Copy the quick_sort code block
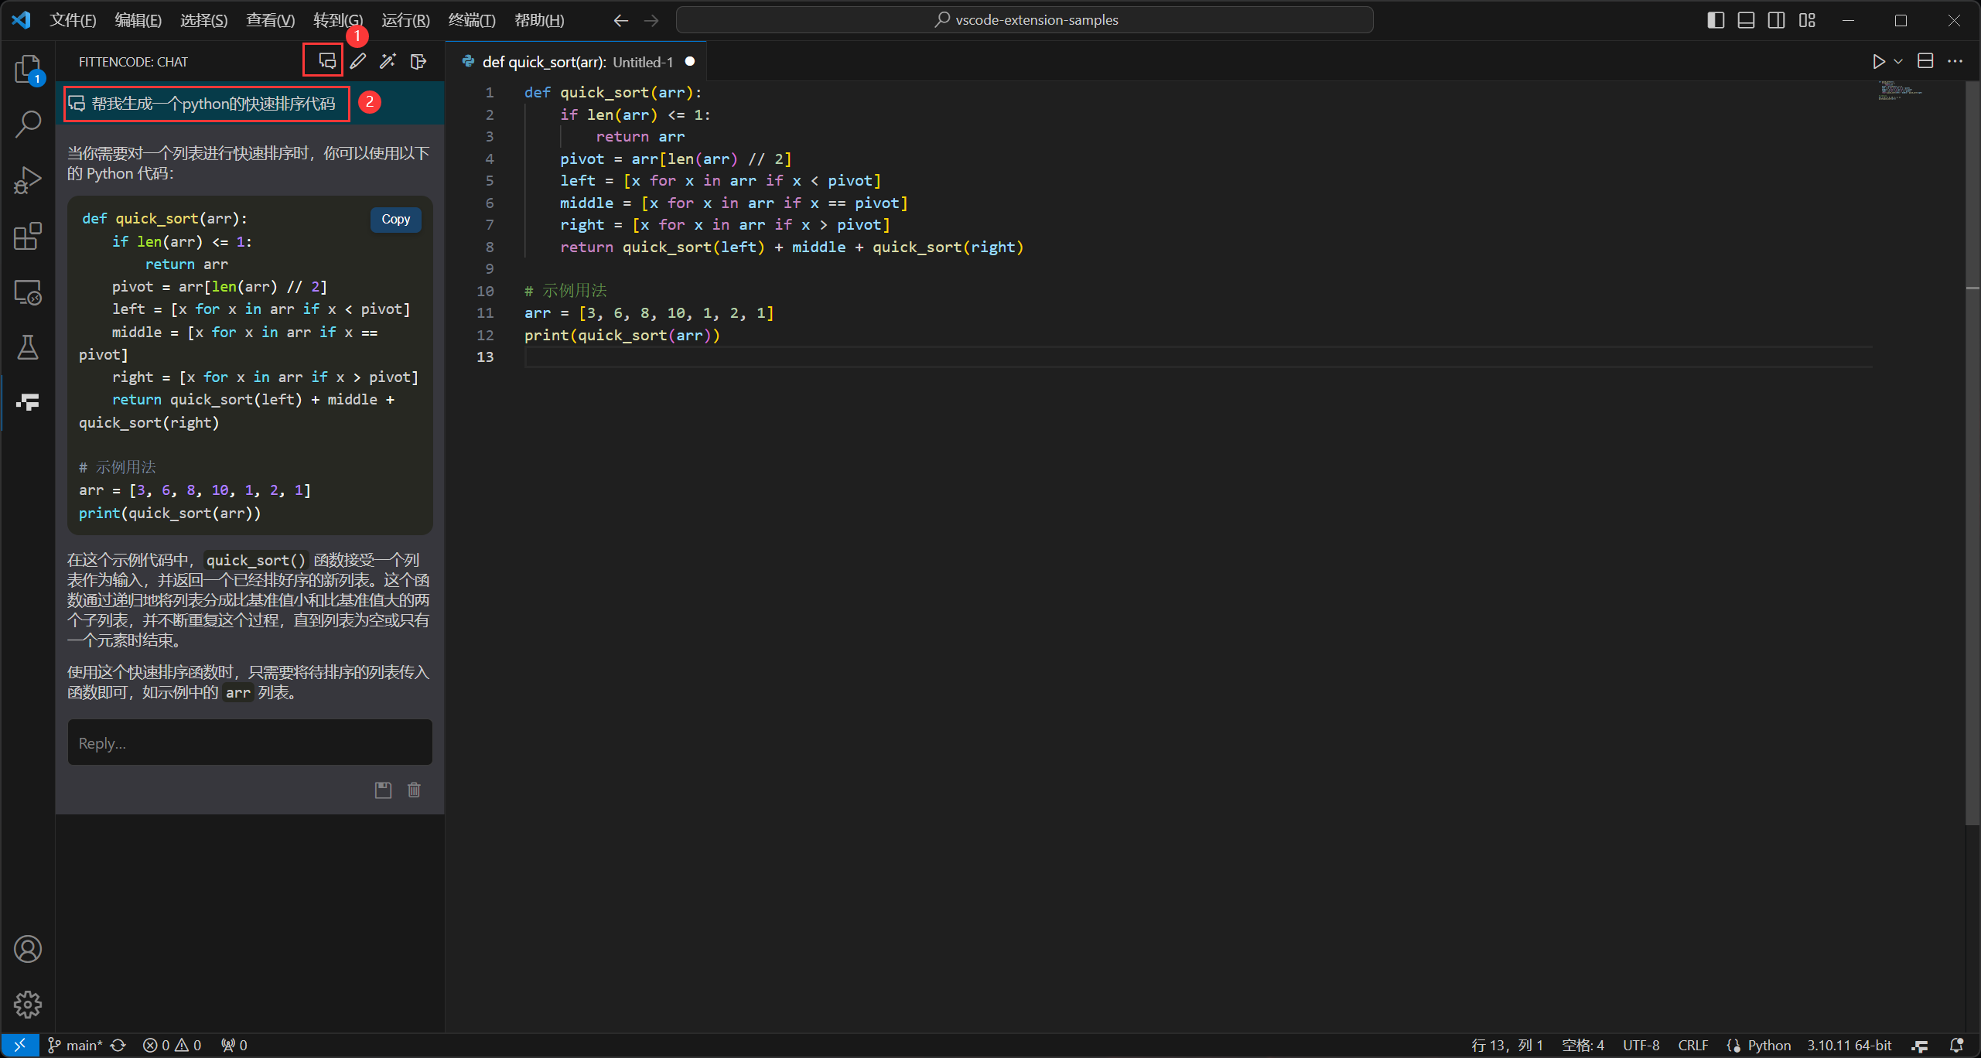Viewport: 1981px width, 1058px height. coord(396,220)
